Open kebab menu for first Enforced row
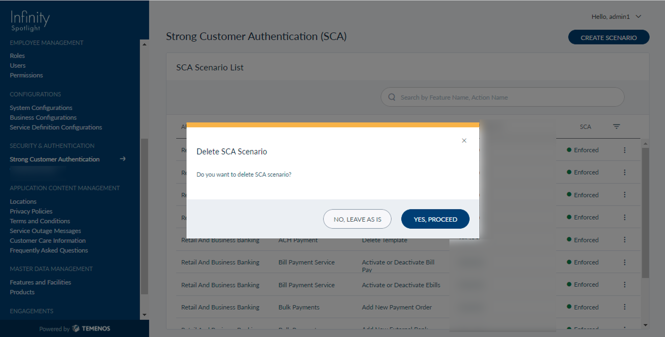This screenshot has height=337, width=665. (x=625, y=150)
